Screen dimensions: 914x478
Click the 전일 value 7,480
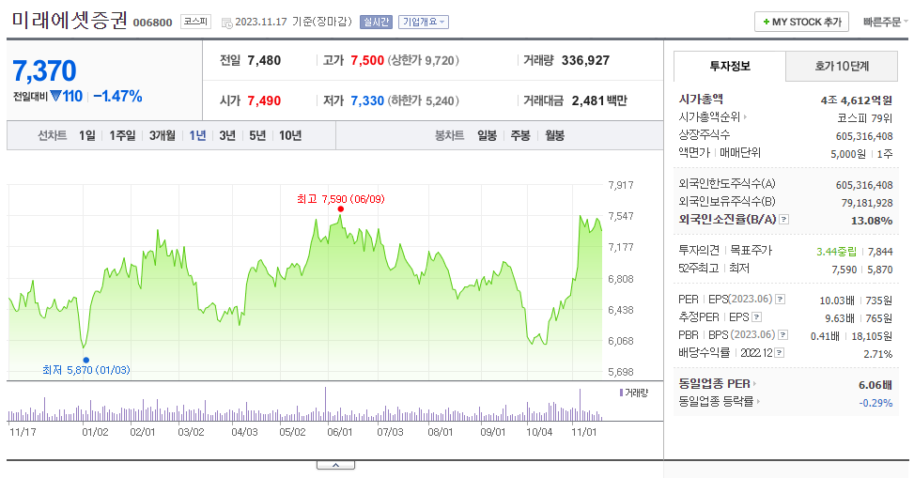coord(264,60)
